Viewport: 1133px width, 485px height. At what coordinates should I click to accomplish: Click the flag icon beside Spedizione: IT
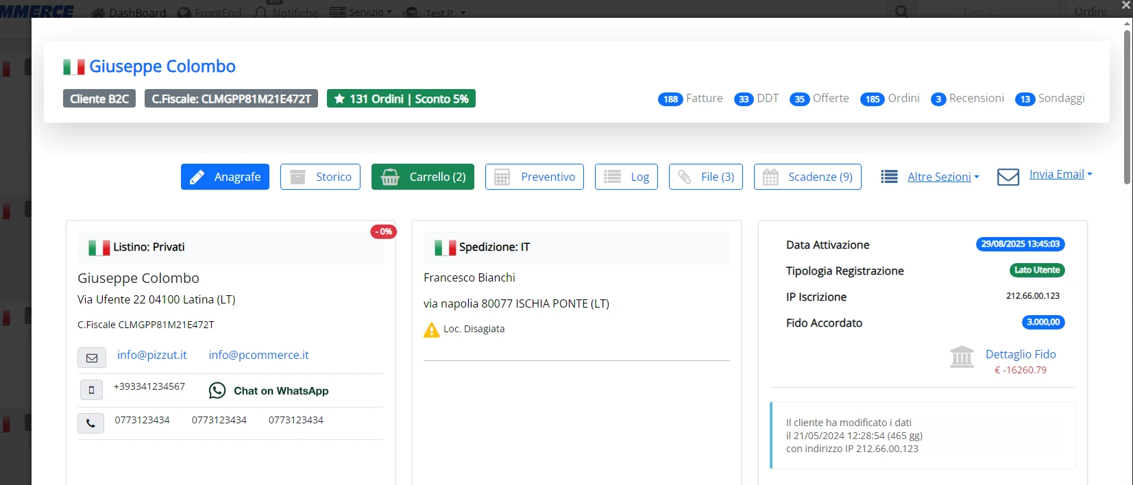446,247
